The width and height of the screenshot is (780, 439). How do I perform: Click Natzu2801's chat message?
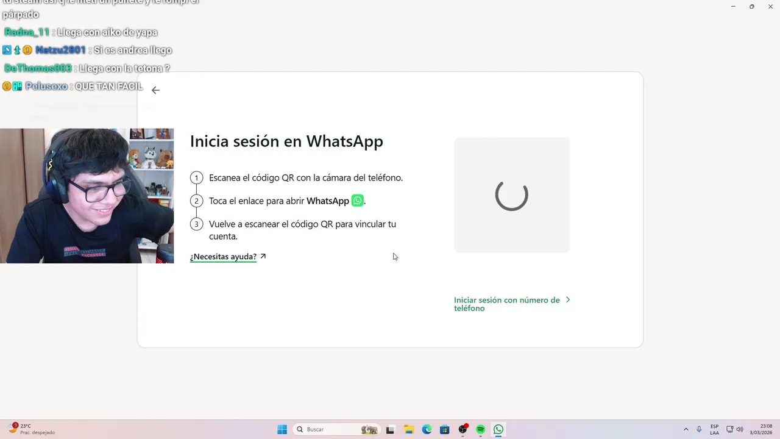pyautogui.click(x=87, y=50)
